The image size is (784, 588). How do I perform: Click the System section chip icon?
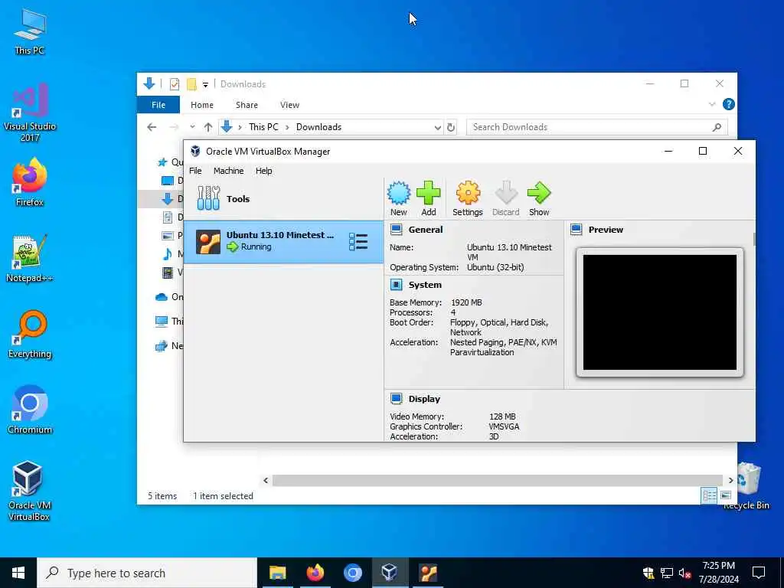point(396,285)
